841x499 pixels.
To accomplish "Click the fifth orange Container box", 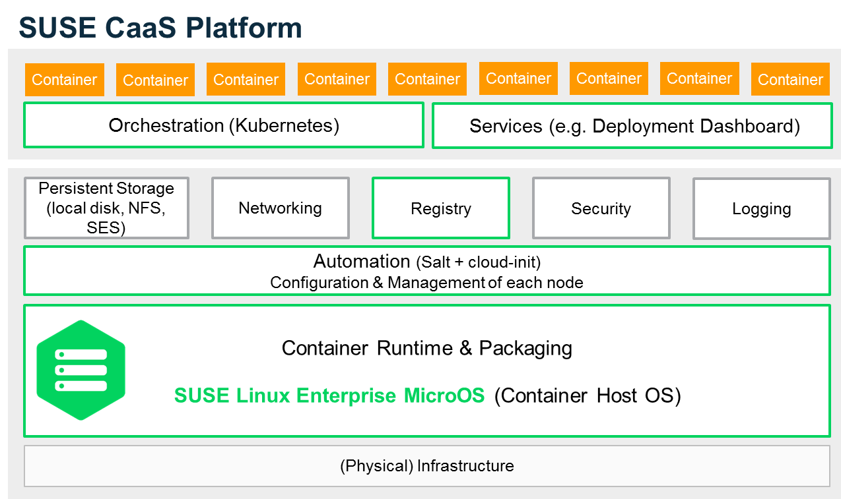I will pos(427,79).
